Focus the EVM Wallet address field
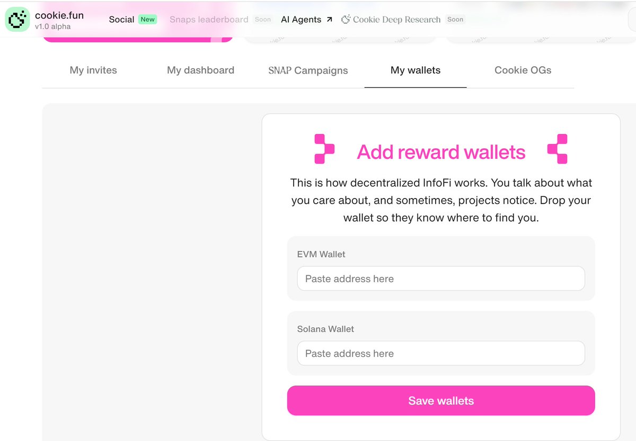Screen dimensions: 636x441 point(441,278)
